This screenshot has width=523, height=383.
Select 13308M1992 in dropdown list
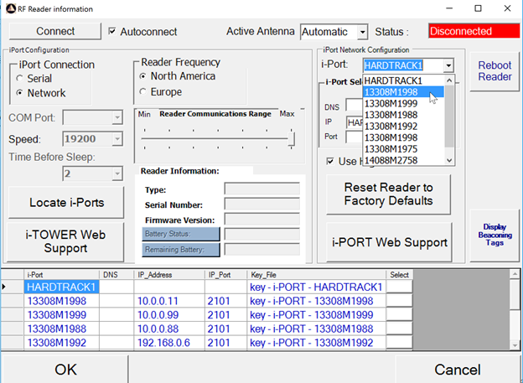[404, 126]
